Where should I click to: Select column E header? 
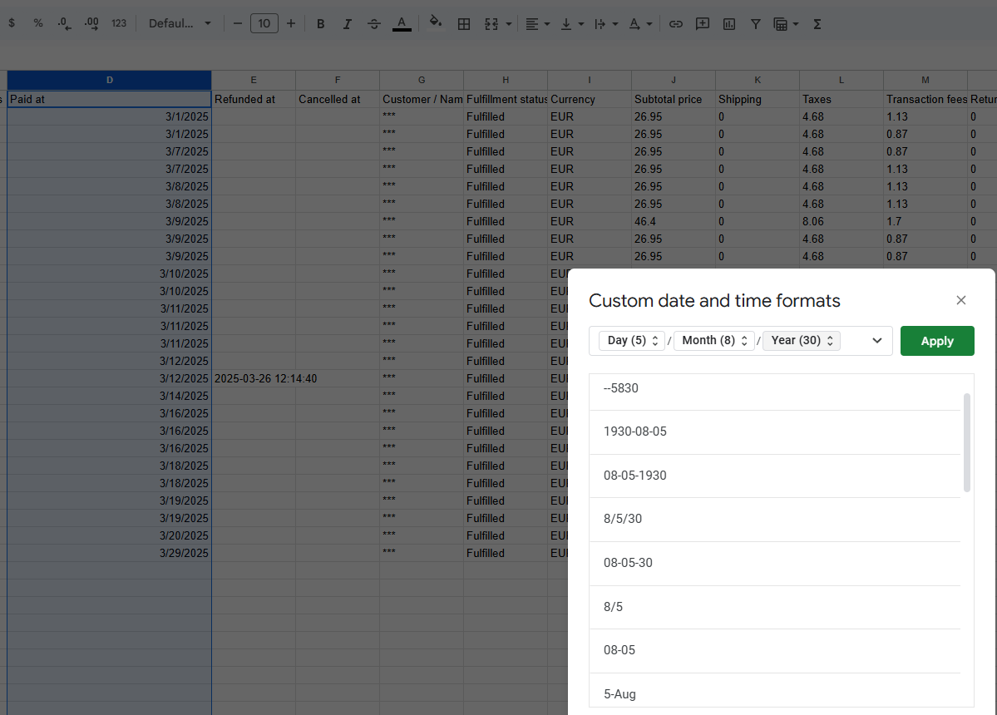tap(253, 80)
